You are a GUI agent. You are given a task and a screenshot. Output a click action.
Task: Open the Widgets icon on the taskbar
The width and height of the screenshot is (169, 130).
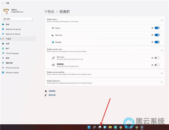(x=105, y=127)
